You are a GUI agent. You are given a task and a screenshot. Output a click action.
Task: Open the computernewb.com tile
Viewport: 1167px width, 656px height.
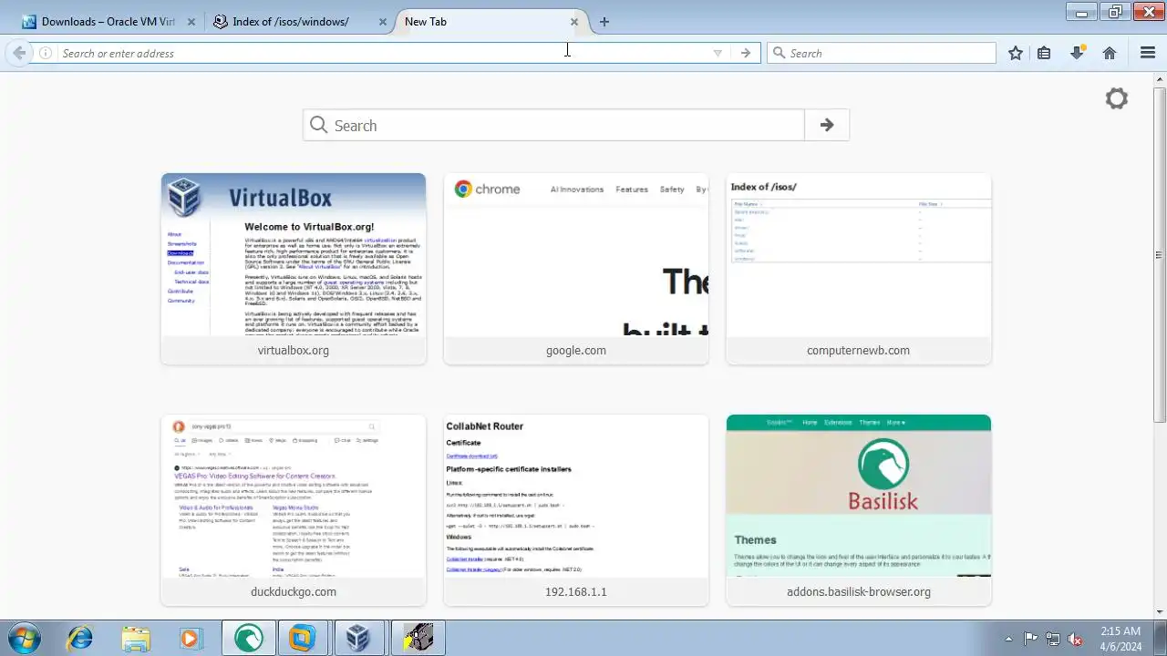tap(859, 269)
